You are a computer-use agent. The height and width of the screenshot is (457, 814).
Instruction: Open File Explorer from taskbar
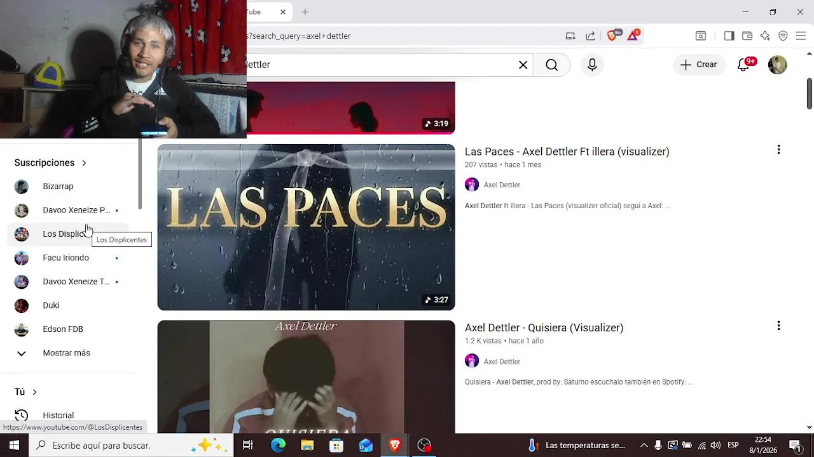(x=307, y=446)
